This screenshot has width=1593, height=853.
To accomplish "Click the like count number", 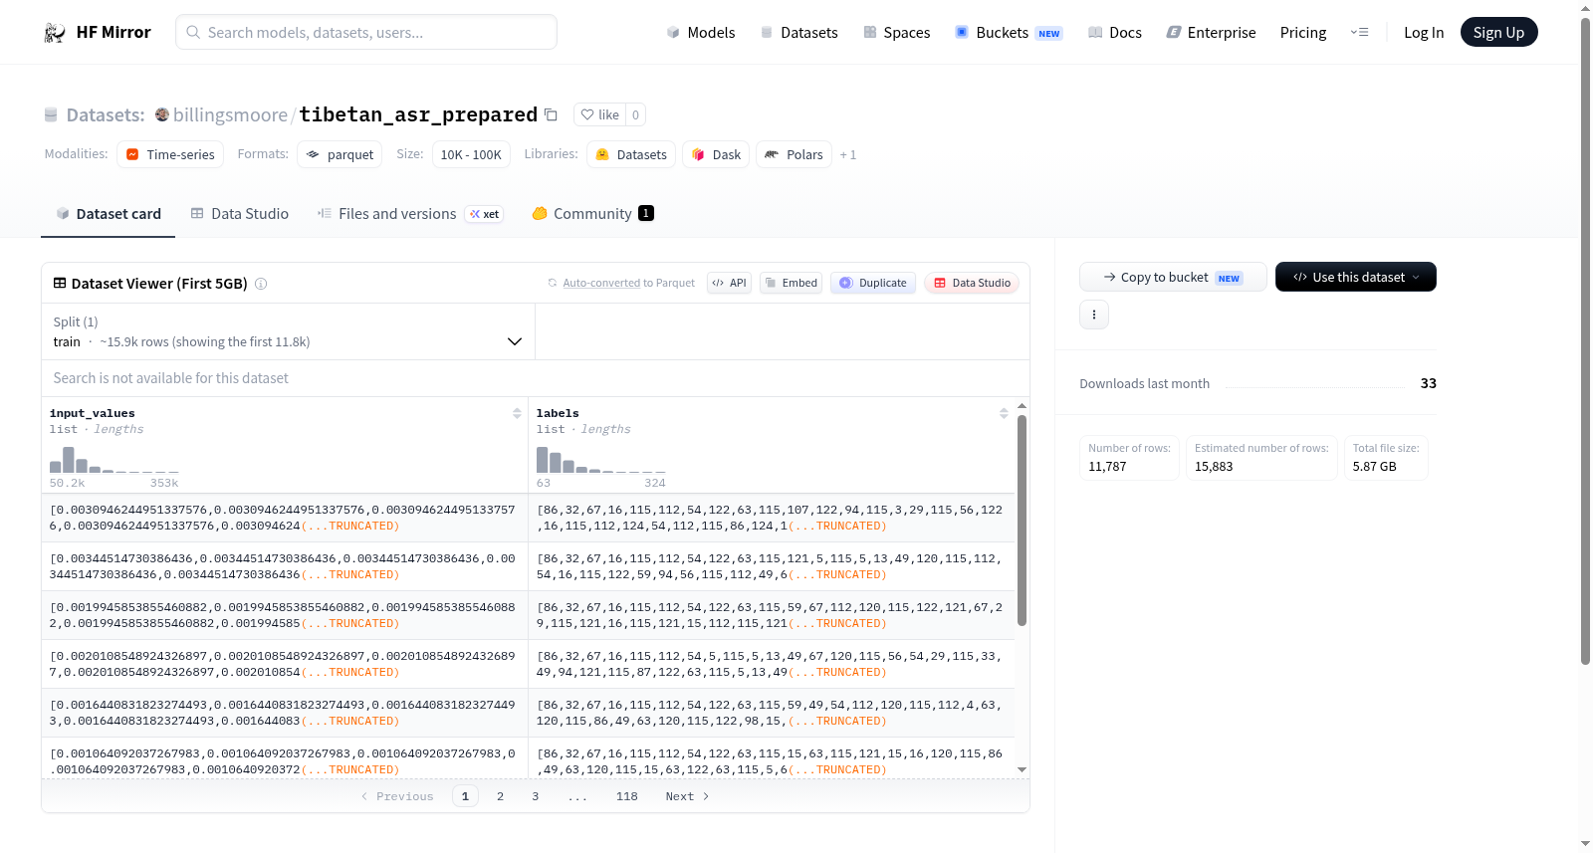I will [x=635, y=114].
